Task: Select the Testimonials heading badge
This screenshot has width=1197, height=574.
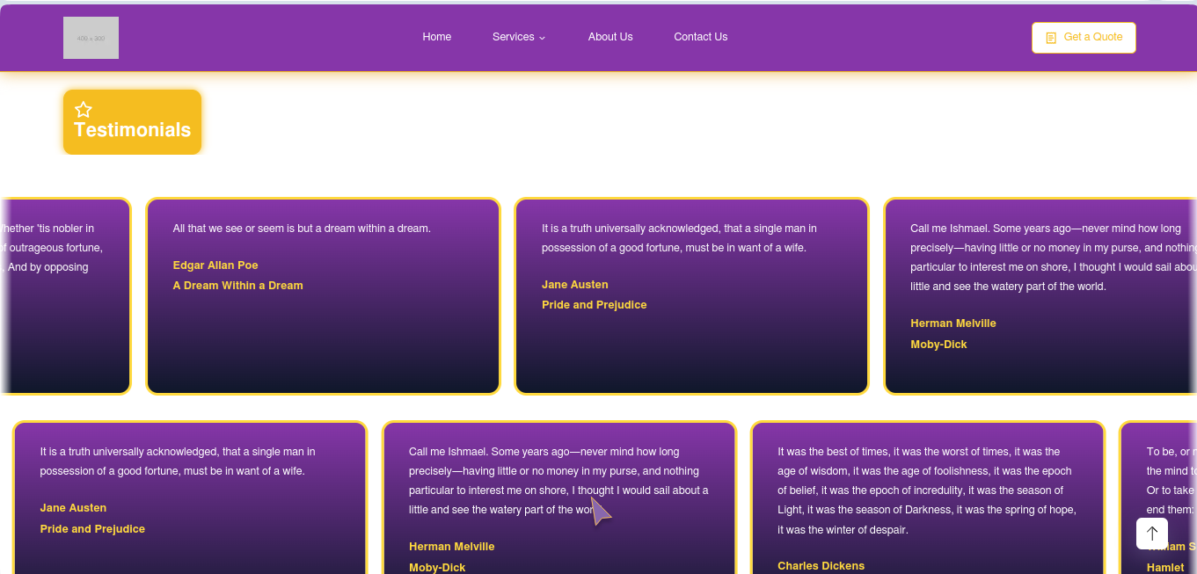Action: point(133,122)
